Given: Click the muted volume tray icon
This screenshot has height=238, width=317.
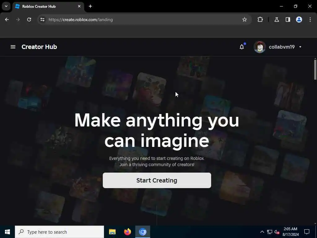Looking at the screenshot, I should click(x=277, y=232).
